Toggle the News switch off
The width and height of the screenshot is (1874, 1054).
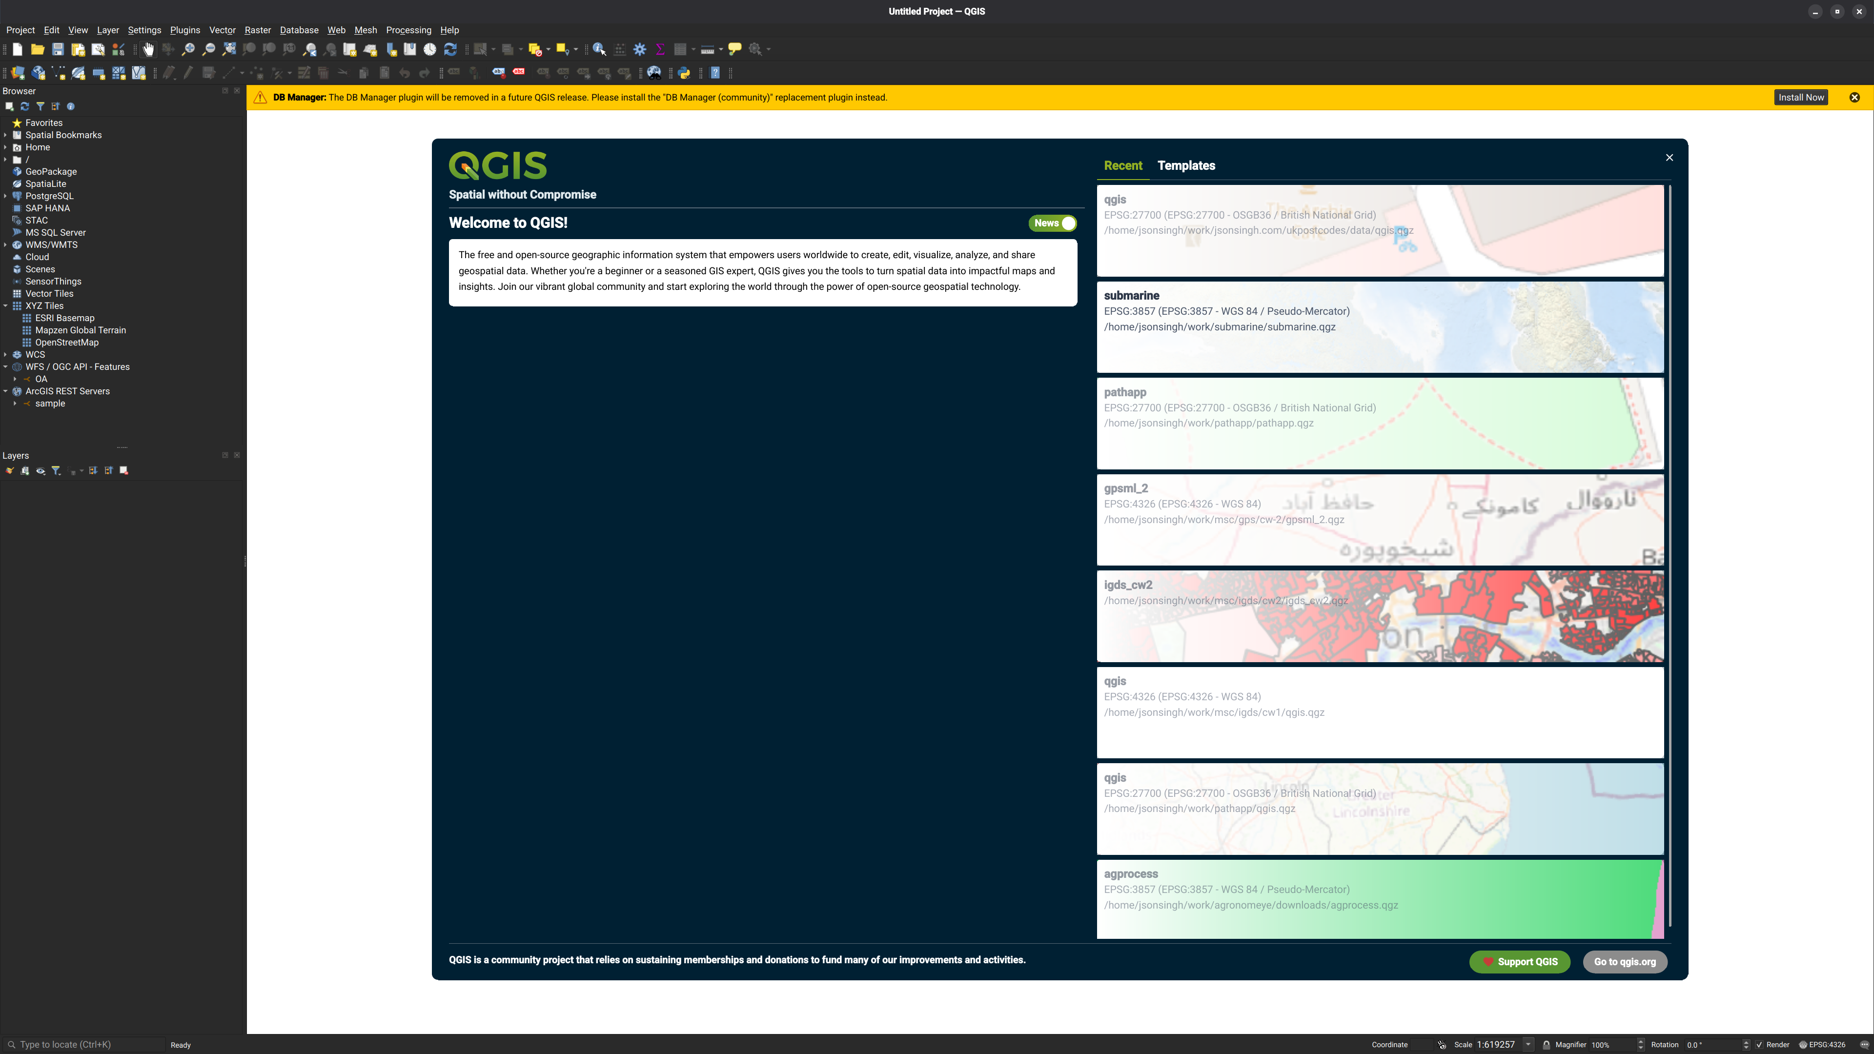click(x=1053, y=223)
